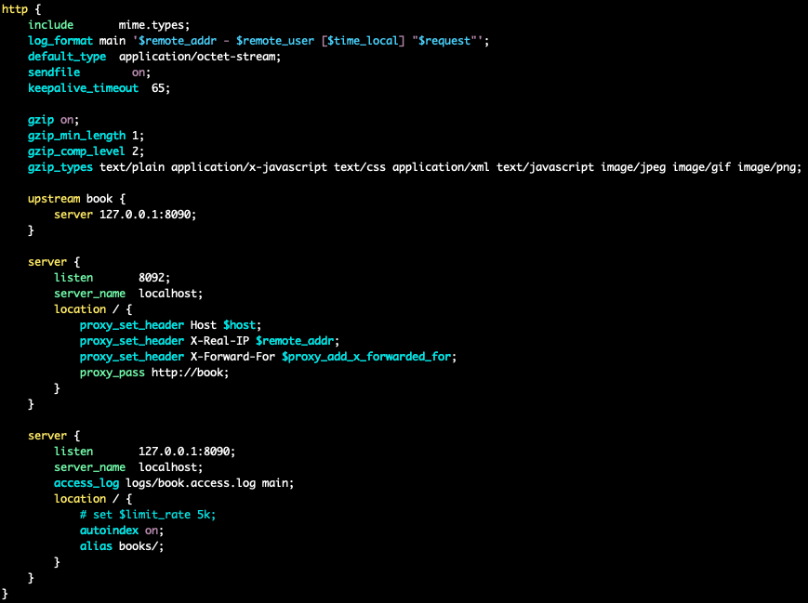Screen dimensions: 808x603
Task: Place cursor on the log_format directive
Action: [x=60, y=41]
